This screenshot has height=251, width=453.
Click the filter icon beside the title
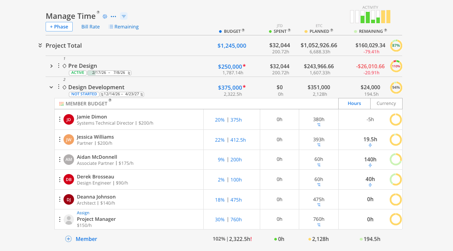point(124,16)
